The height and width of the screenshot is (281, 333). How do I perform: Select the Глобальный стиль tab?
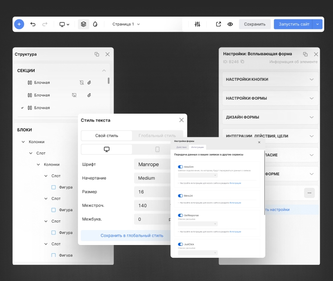click(157, 136)
